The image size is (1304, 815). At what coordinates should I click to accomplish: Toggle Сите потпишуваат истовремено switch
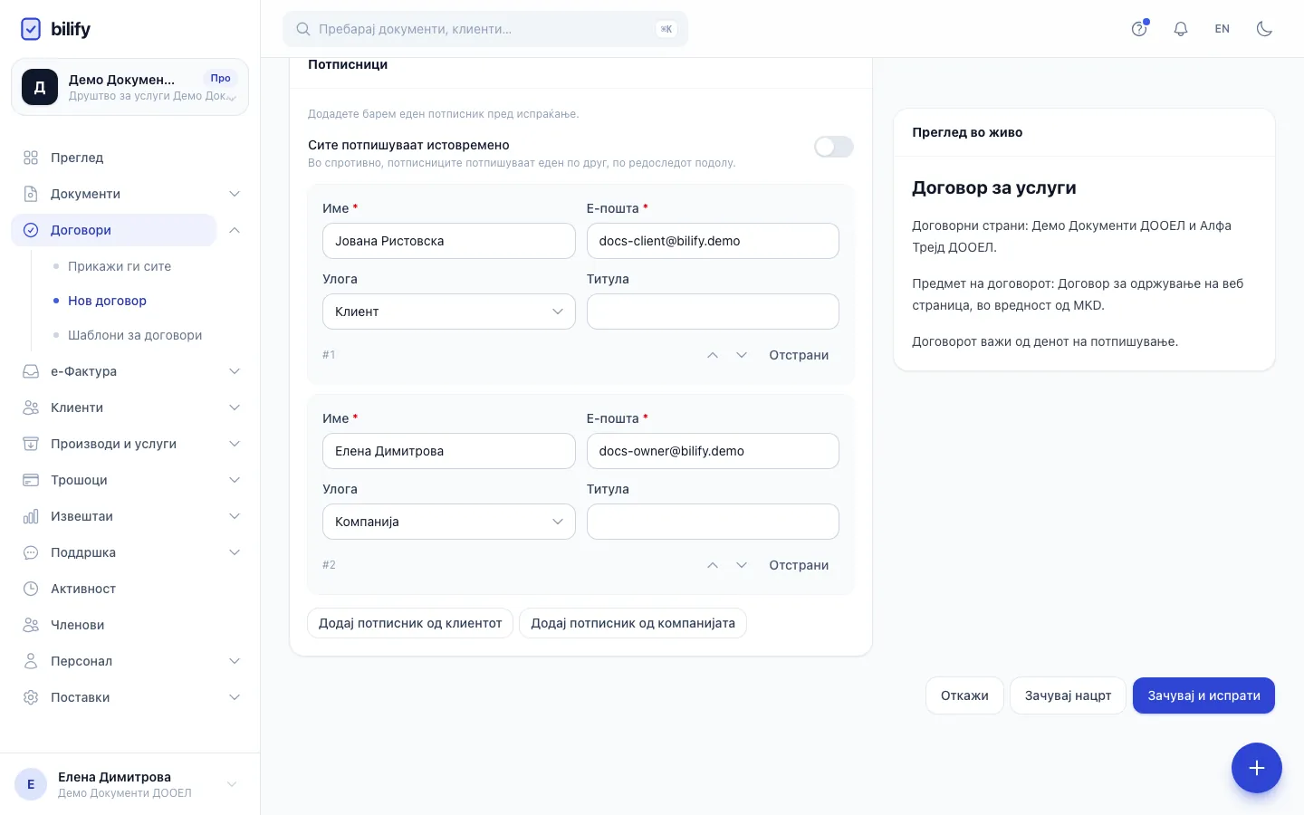tap(833, 147)
